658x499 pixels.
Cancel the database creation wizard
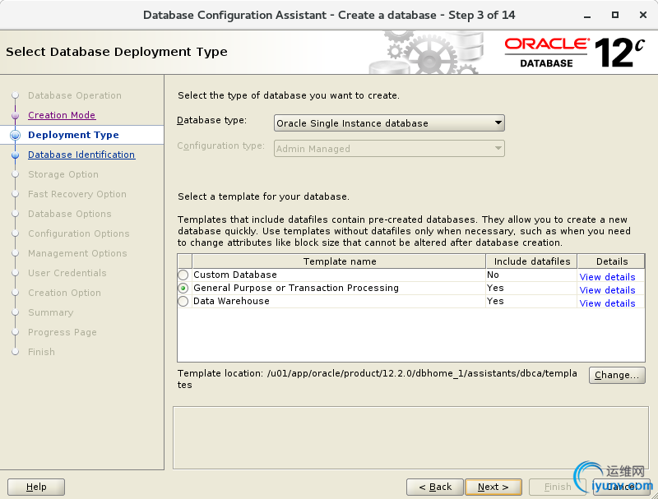[x=622, y=487]
